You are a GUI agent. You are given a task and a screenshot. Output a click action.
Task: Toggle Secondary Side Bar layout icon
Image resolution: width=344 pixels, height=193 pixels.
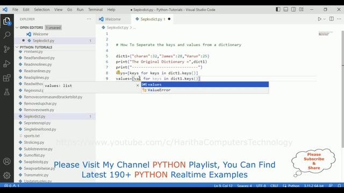point(293,10)
